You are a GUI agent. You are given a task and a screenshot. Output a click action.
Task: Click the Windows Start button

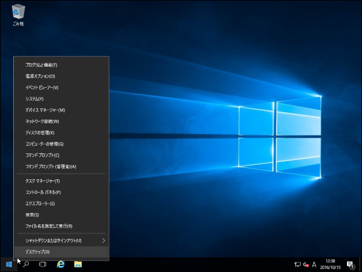10,264
